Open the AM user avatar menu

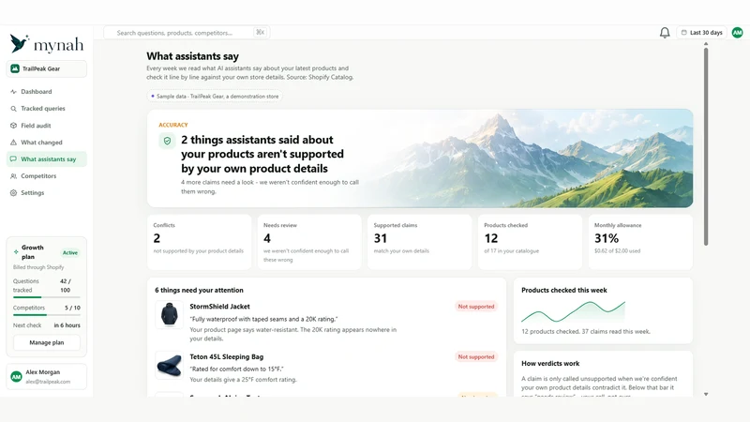[737, 33]
